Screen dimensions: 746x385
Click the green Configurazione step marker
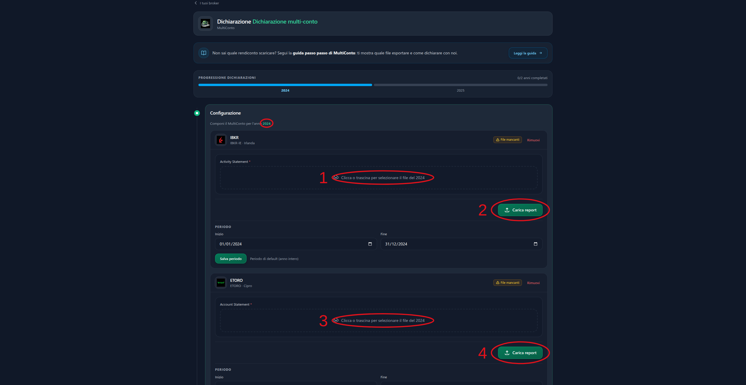[x=197, y=113]
